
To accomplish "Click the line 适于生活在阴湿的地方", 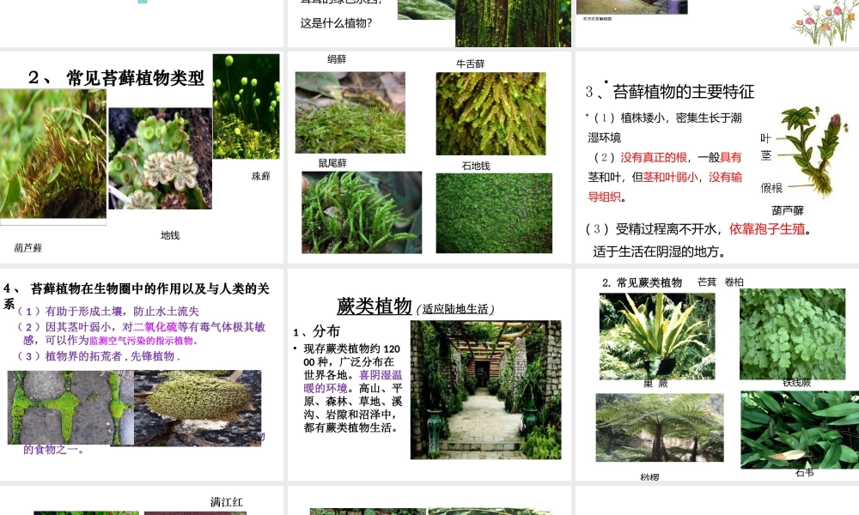I will click(x=660, y=251).
